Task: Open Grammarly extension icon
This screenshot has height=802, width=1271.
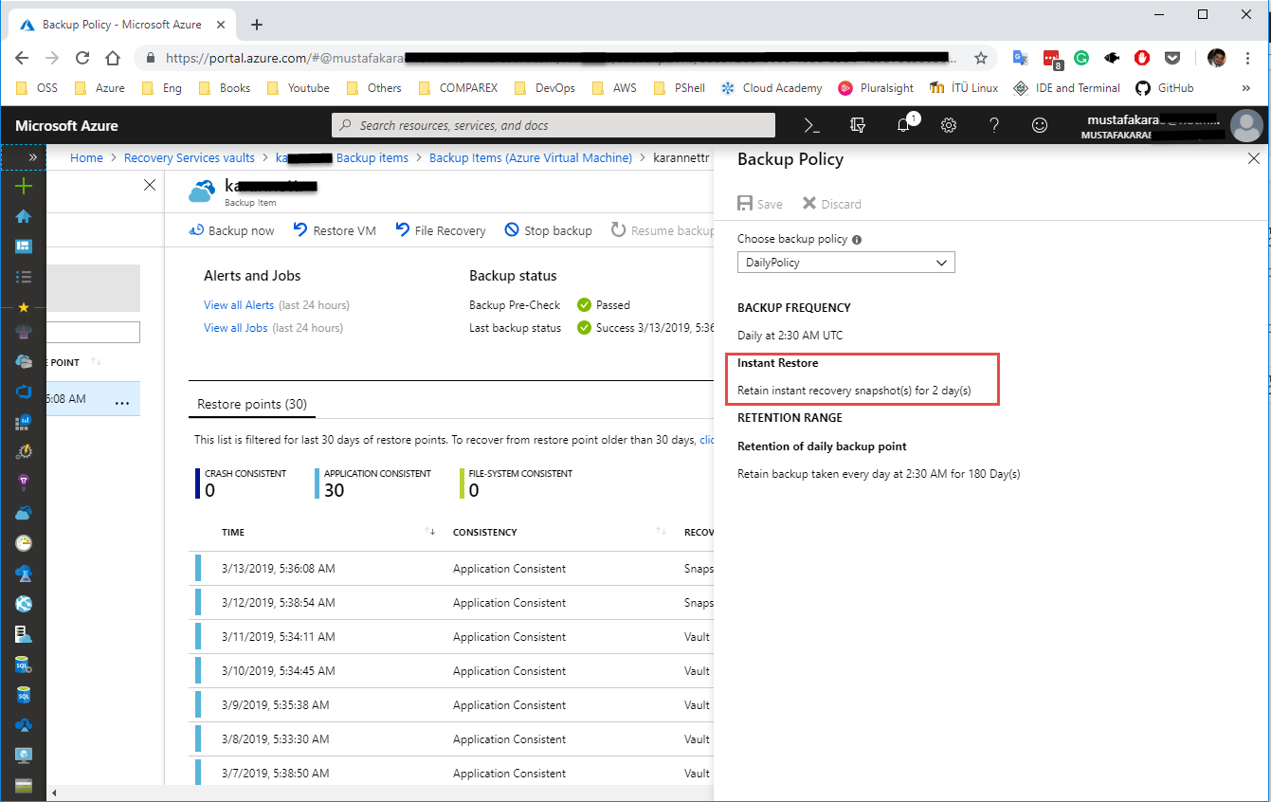Action: (1081, 58)
